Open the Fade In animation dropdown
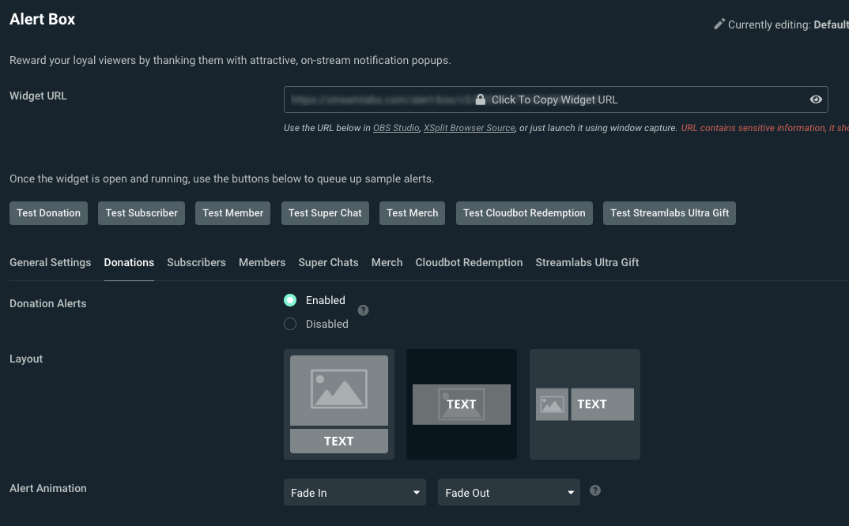Screen dimensions: 849x526 pyautogui.click(x=354, y=491)
